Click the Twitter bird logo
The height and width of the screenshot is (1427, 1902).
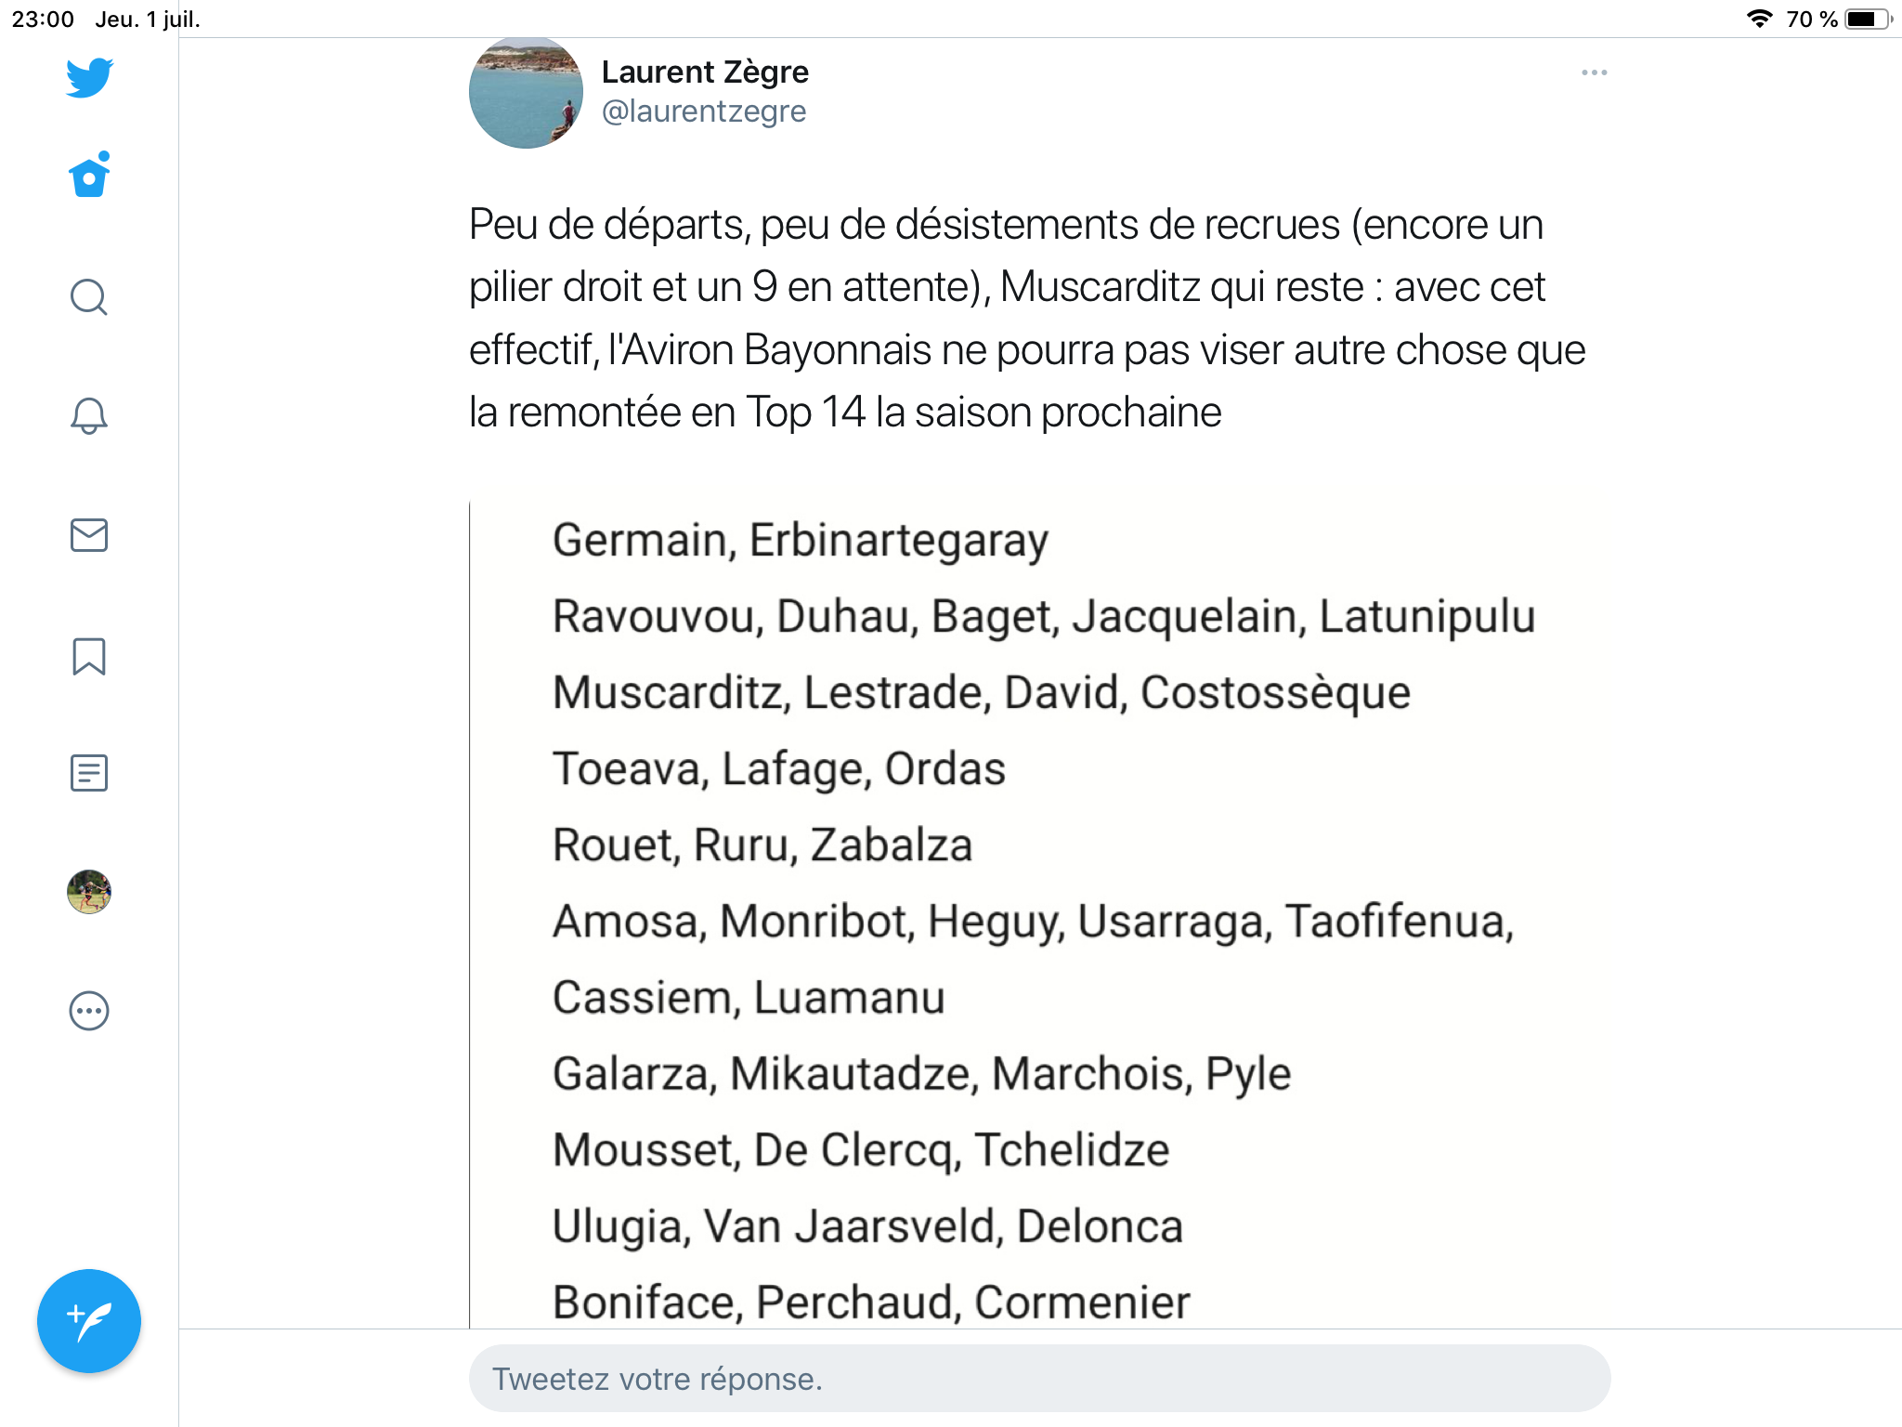coord(89,78)
